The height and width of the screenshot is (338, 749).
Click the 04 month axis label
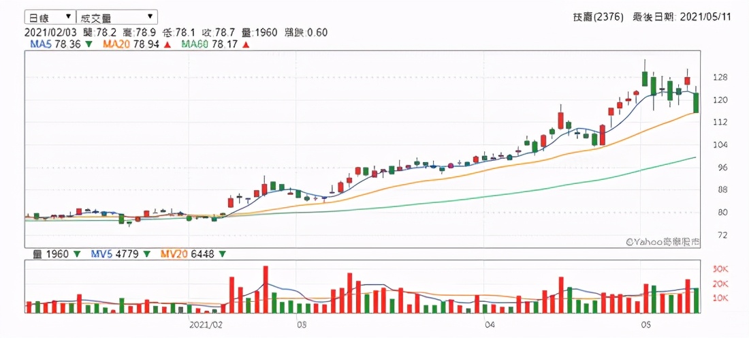pos(489,325)
